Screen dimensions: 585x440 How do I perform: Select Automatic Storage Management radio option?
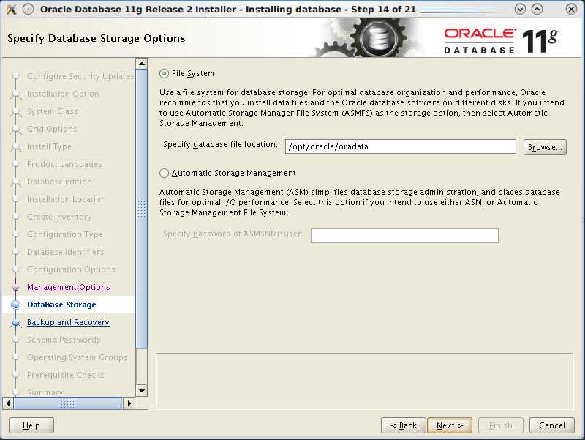164,173
